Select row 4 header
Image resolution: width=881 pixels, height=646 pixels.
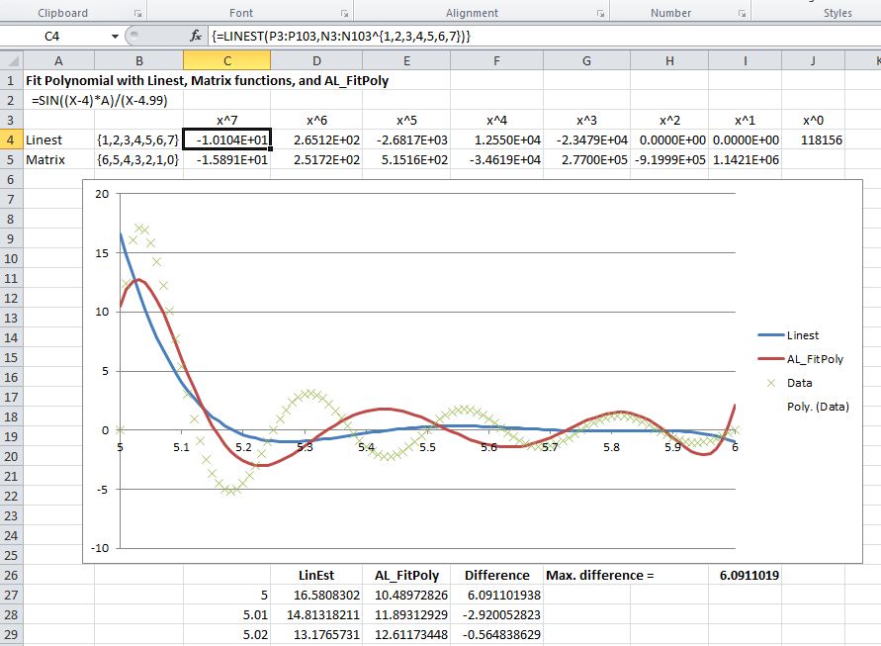(x=10, y=139)
